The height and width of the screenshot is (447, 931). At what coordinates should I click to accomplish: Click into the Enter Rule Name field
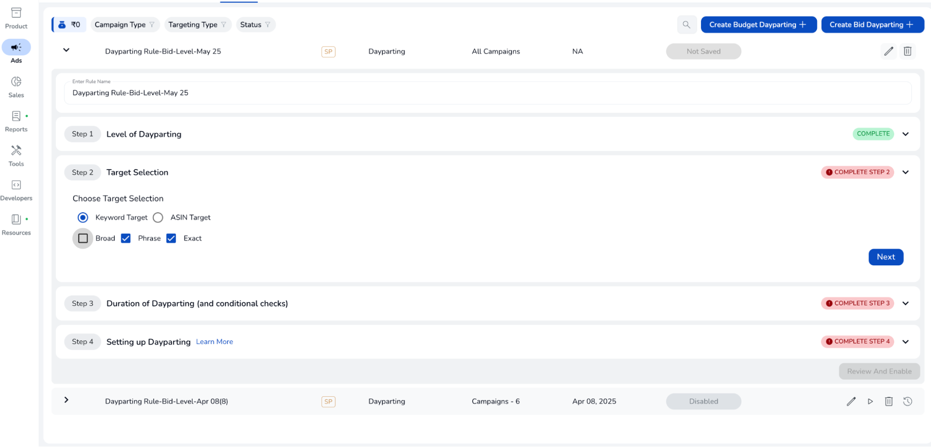(x=488, y=93)
